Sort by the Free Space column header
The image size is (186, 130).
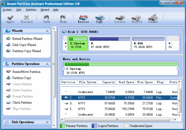click(x=145, y=82)
